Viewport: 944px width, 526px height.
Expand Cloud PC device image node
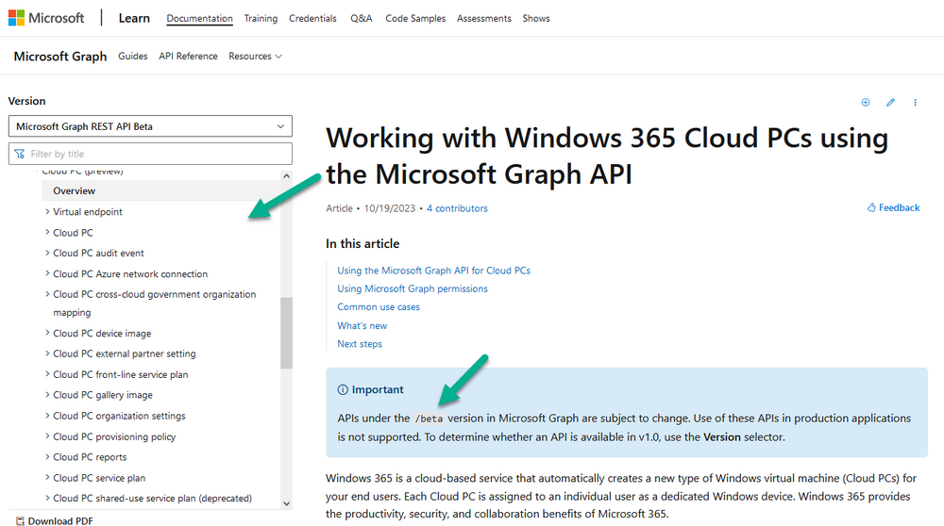47,333
